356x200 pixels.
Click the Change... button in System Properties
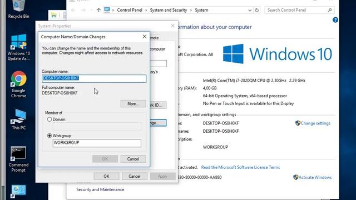pyautogui.click(x=158, y=123)
